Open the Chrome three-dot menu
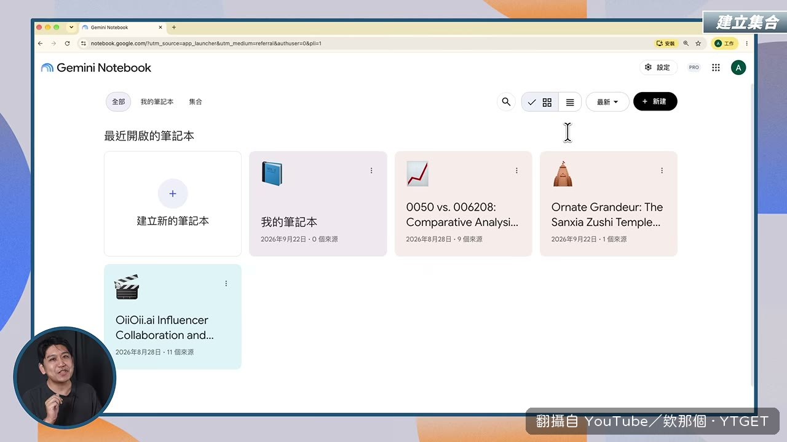This screenshot has height=442, width=787. tap(746, 44)
